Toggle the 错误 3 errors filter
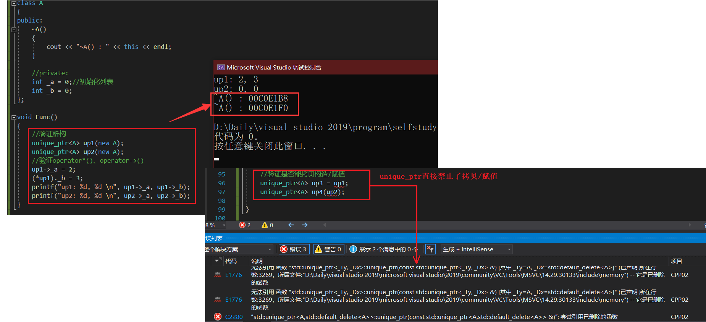 point(294,249)
